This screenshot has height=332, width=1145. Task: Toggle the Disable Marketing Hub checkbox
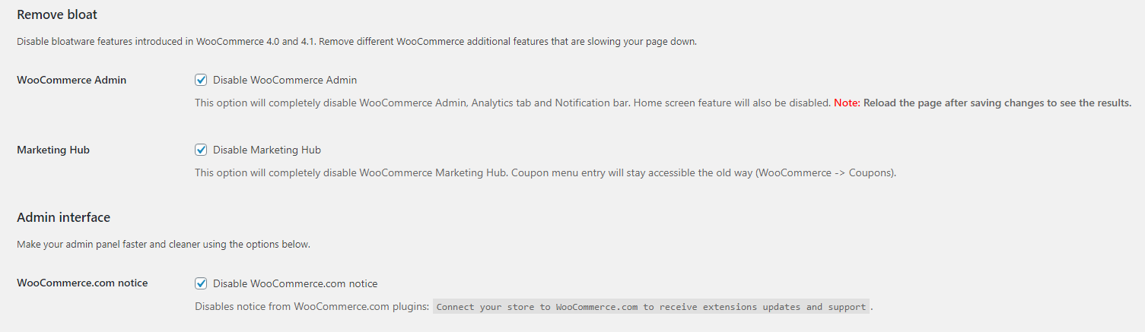201,150
